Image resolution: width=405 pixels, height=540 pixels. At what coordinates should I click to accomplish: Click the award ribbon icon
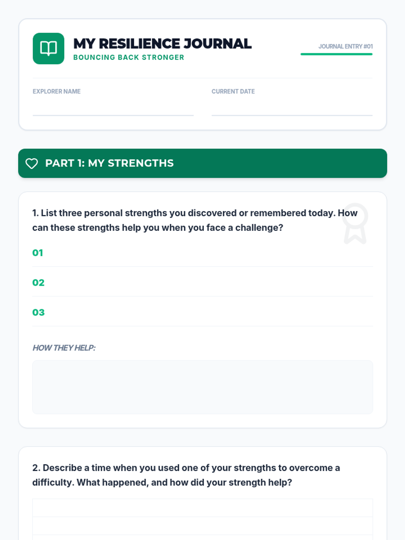[355, 223]
